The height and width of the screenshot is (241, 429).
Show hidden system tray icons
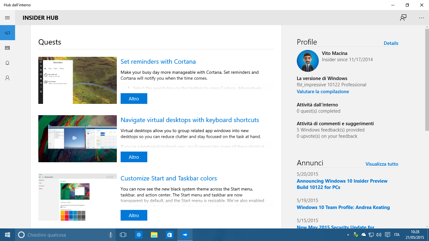[x=348, y=235]
